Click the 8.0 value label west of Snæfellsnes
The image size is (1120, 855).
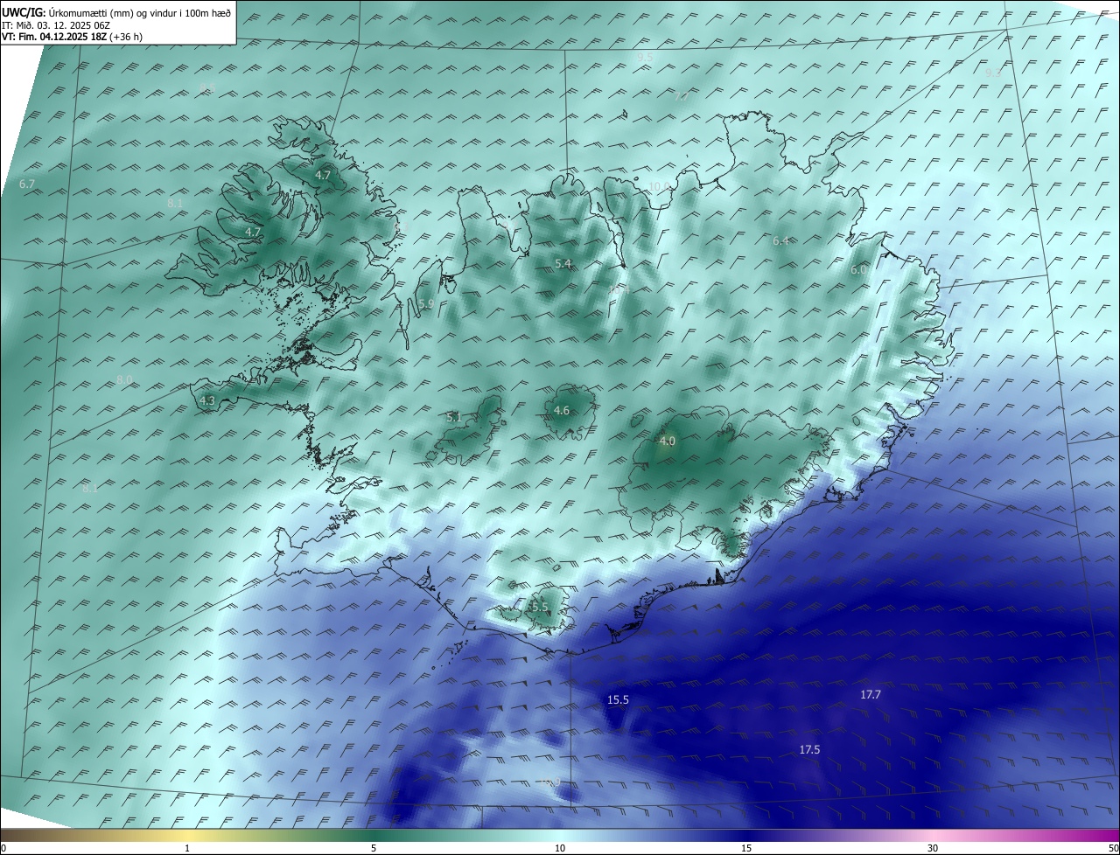(x=124, y=379)
